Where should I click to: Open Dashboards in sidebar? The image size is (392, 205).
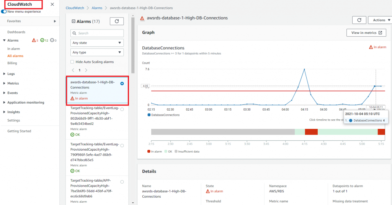click(16, 32)
